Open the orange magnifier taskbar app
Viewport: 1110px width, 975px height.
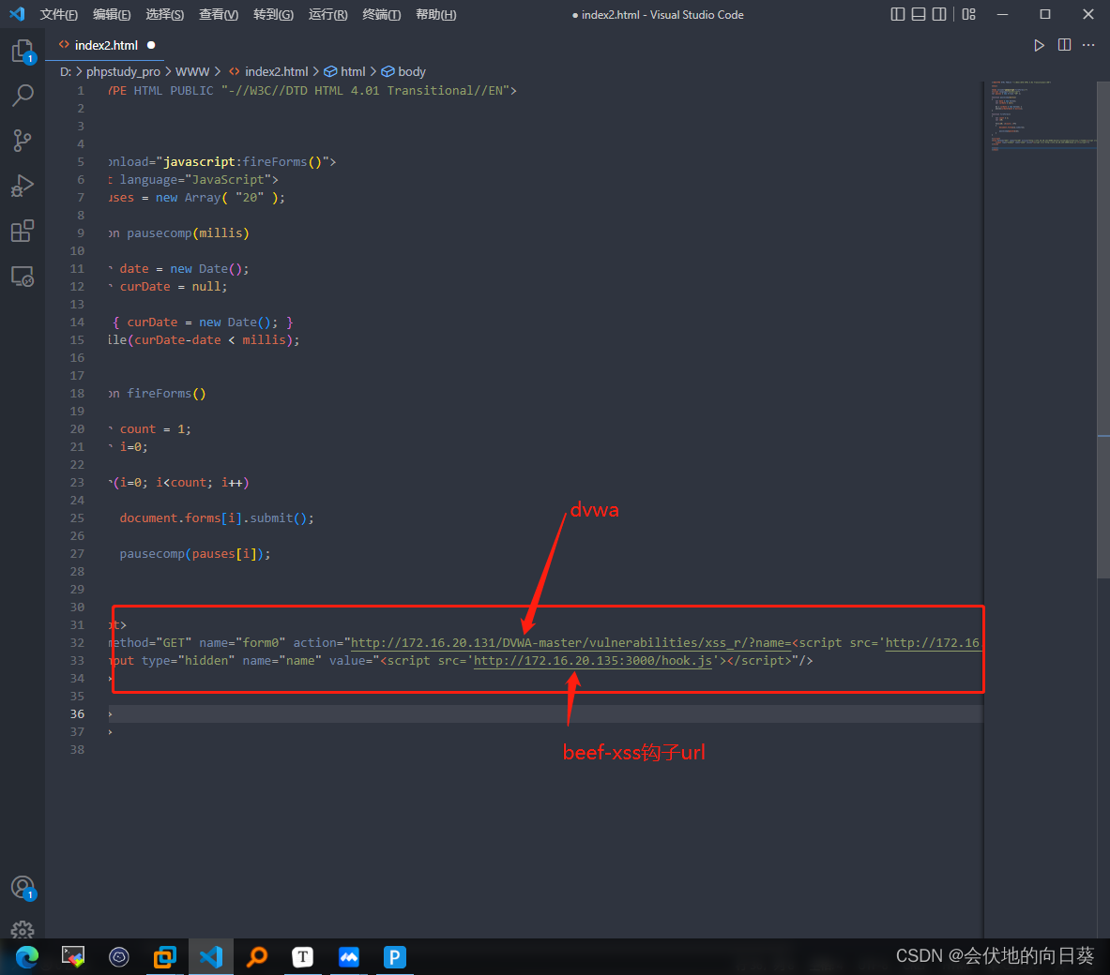[257, 956]
